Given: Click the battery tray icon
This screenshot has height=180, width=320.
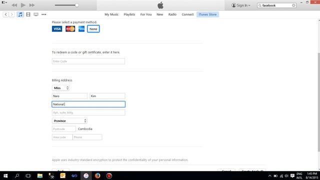Looking at the screenshot, I should click(275, 176).
